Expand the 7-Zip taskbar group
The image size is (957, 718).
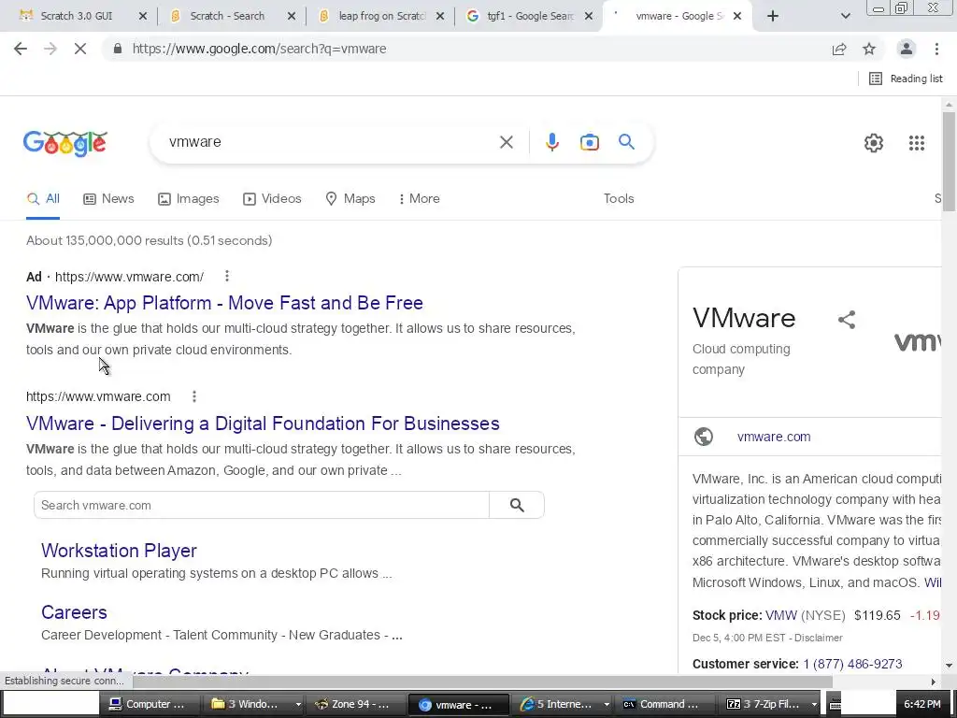pyautogui.click(x=814, y=704)
